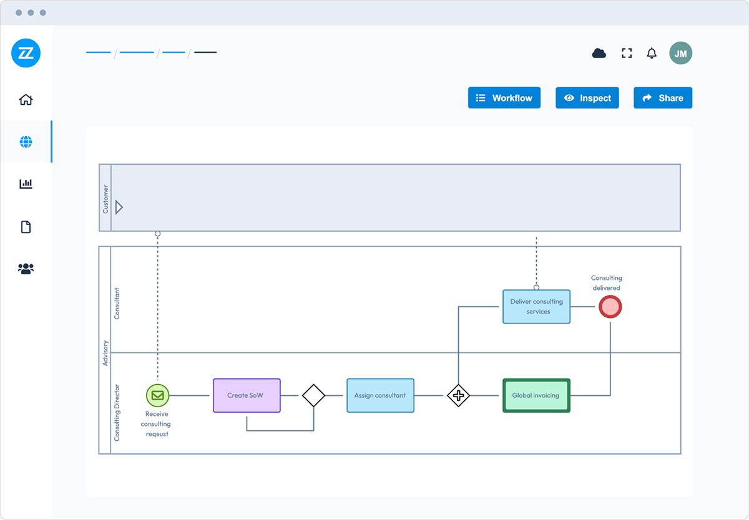Enter fullscreen mode
The image size is (749, 520).
coord(627,54)
